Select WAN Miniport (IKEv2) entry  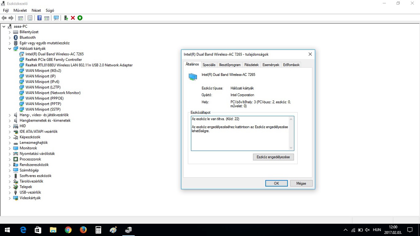click(43, 71)
